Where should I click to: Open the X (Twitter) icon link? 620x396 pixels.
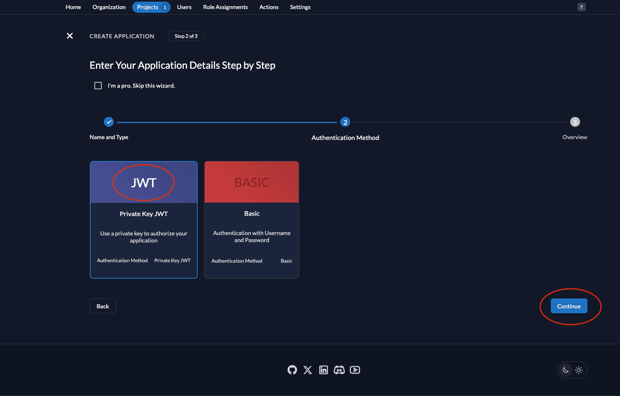[x=308, y=370]
